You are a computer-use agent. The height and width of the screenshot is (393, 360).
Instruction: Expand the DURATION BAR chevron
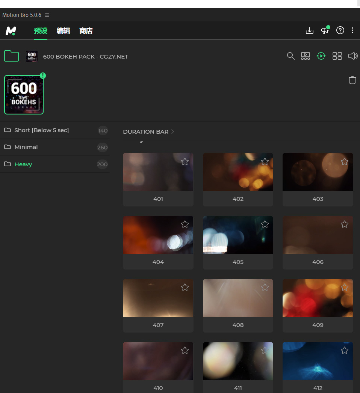click(173, 132)
